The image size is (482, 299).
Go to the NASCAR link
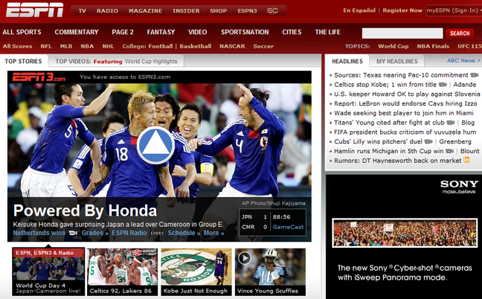click(x=232, y=46)
